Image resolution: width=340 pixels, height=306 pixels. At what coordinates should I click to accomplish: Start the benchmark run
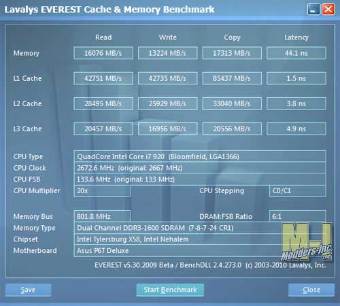170,290
